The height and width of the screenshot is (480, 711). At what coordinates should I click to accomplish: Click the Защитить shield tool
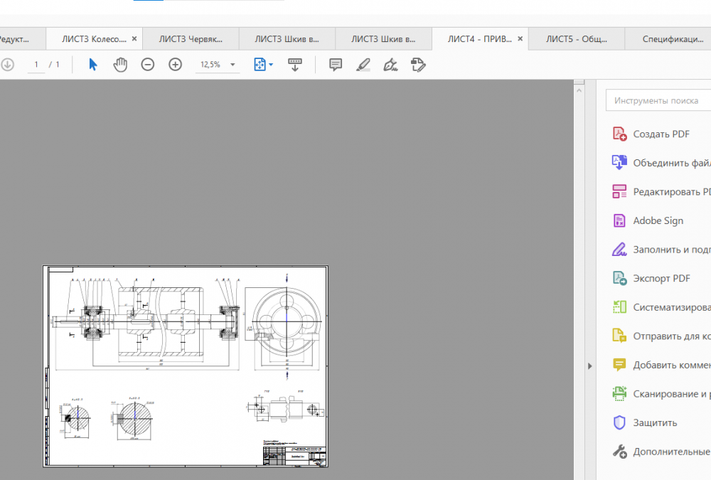pyautogui.click(x=654, y=422)
